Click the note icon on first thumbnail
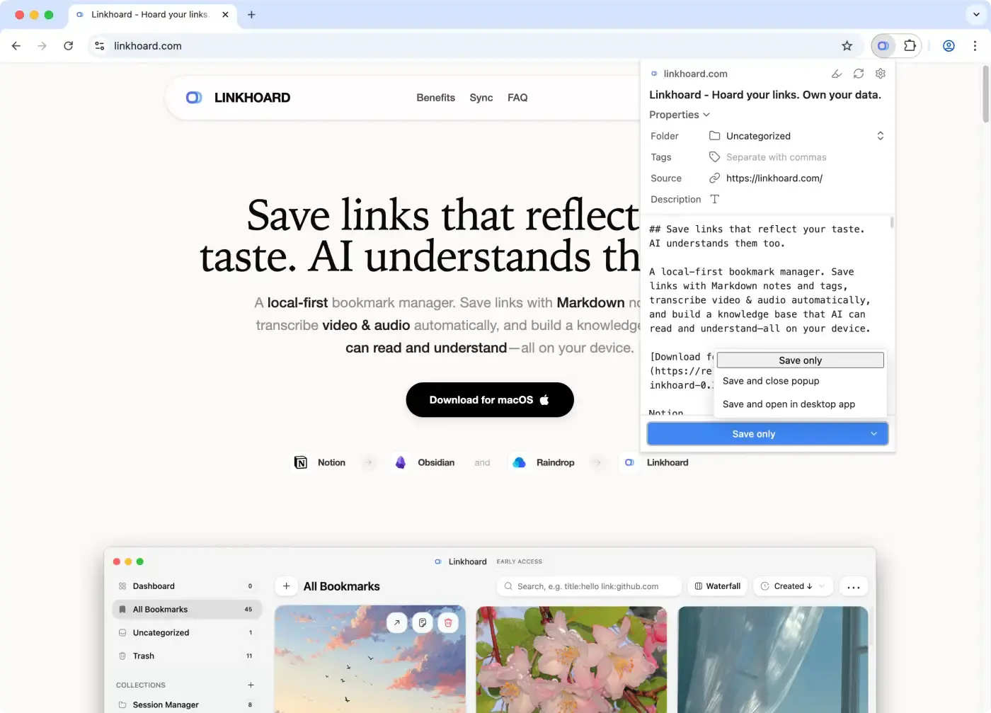Screen dimensions: 991x713 tap(423, 622)
